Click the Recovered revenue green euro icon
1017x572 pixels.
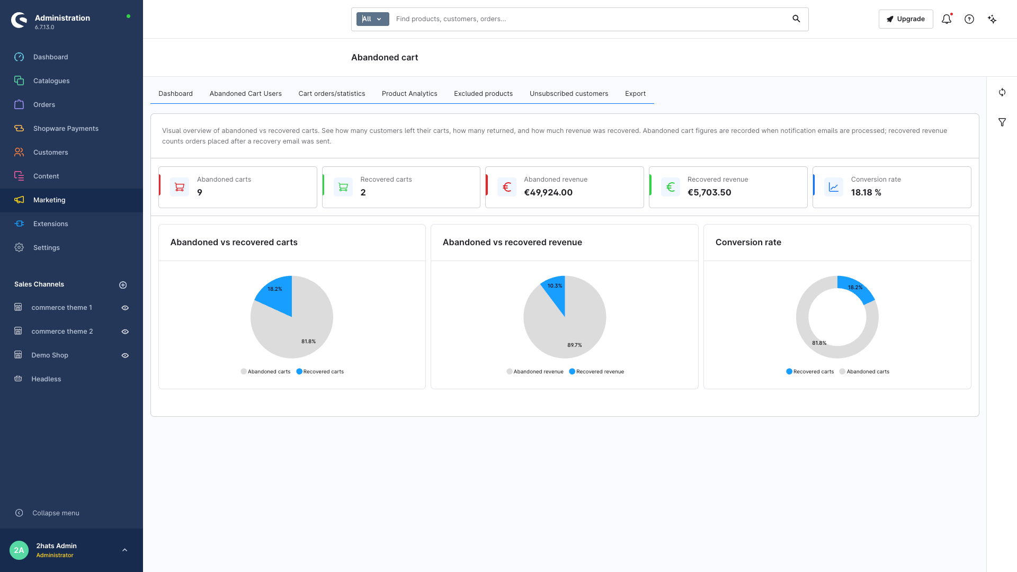coord(671,187)
